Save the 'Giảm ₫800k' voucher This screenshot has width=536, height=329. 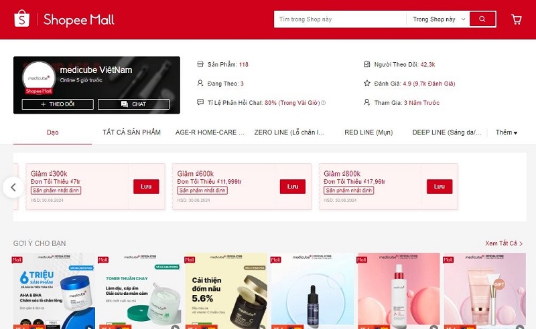439,187
